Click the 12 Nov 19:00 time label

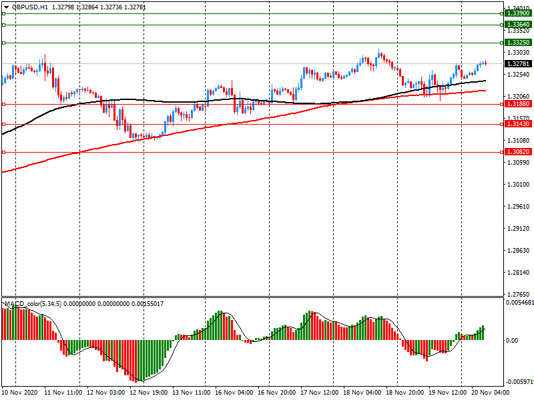(x=148, y=393)
